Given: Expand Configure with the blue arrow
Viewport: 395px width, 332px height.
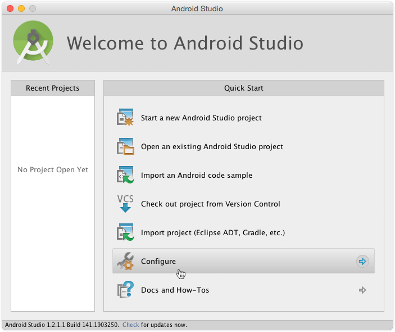Looking at the screenshot, I should [x=362, y=261].
